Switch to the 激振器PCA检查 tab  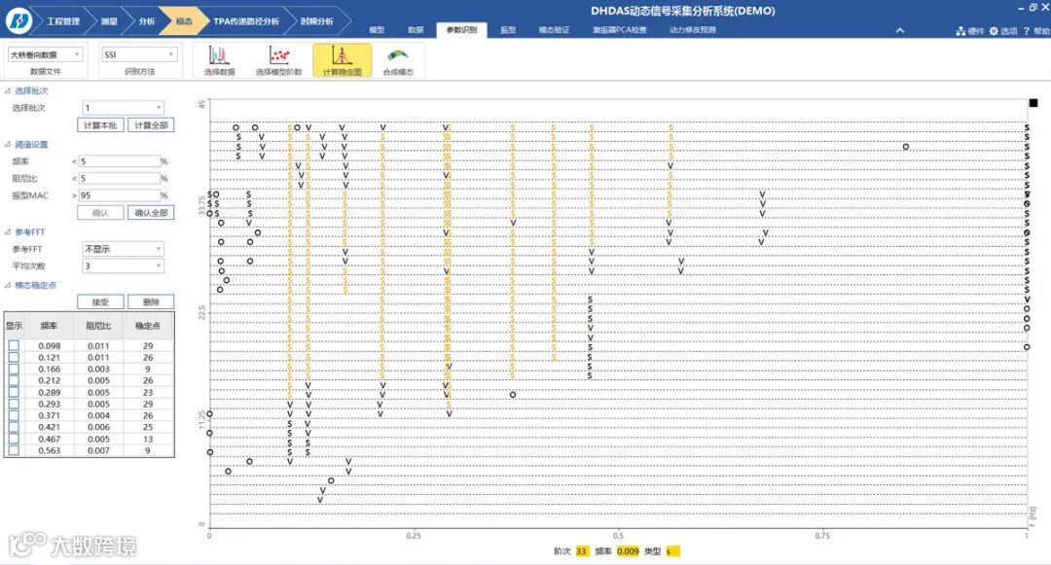pos(620,30)
